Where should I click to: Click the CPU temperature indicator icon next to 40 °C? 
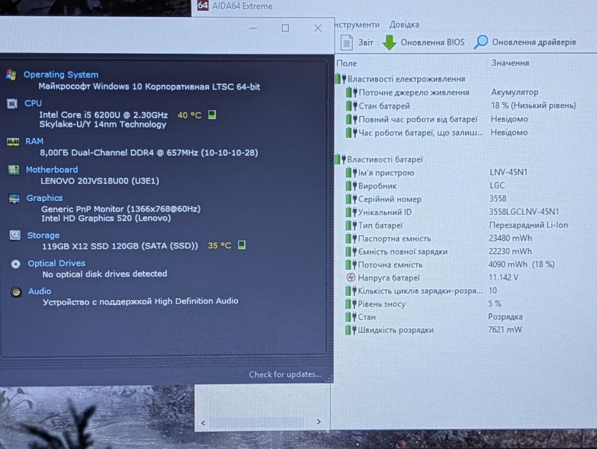coord(212,115)
